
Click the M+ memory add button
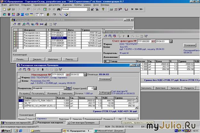coord(137,9)
